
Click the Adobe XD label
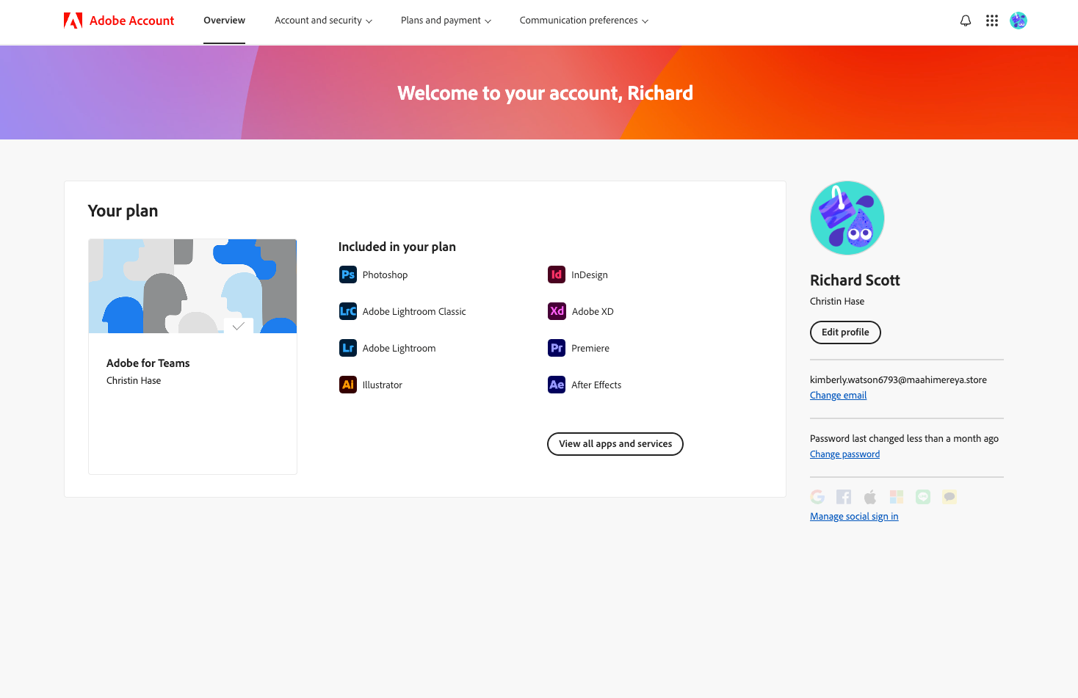click(x=593, y=312)
